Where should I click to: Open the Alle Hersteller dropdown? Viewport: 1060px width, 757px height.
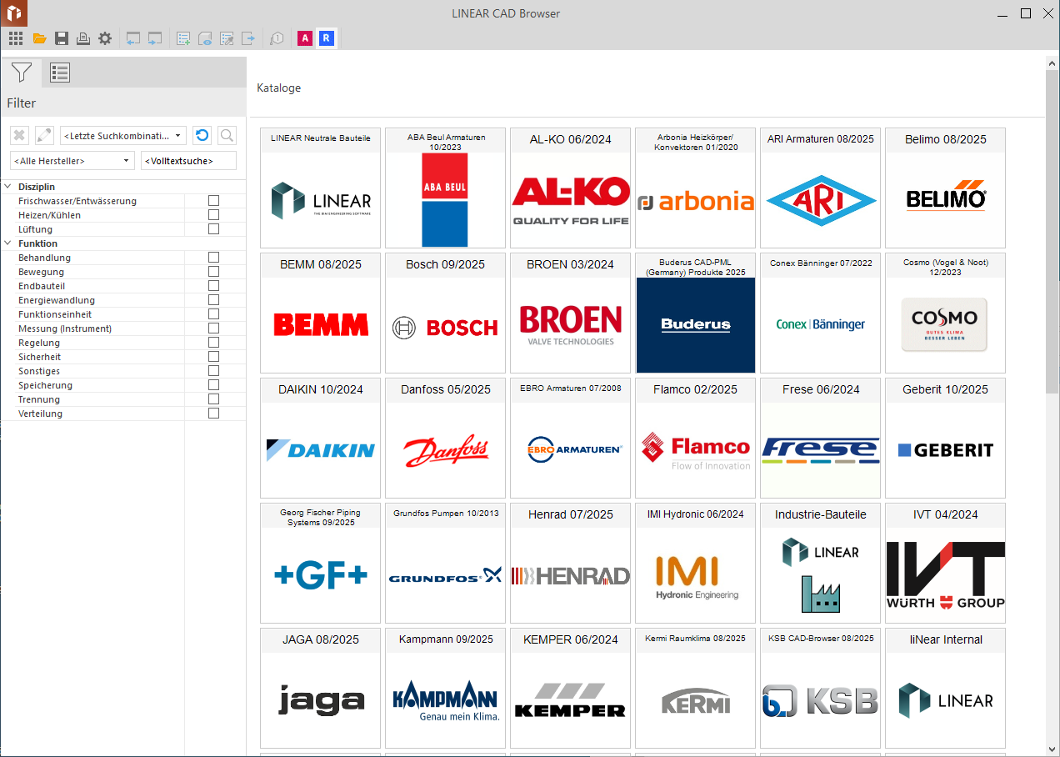pyautogui.click(x=72, y=160)
